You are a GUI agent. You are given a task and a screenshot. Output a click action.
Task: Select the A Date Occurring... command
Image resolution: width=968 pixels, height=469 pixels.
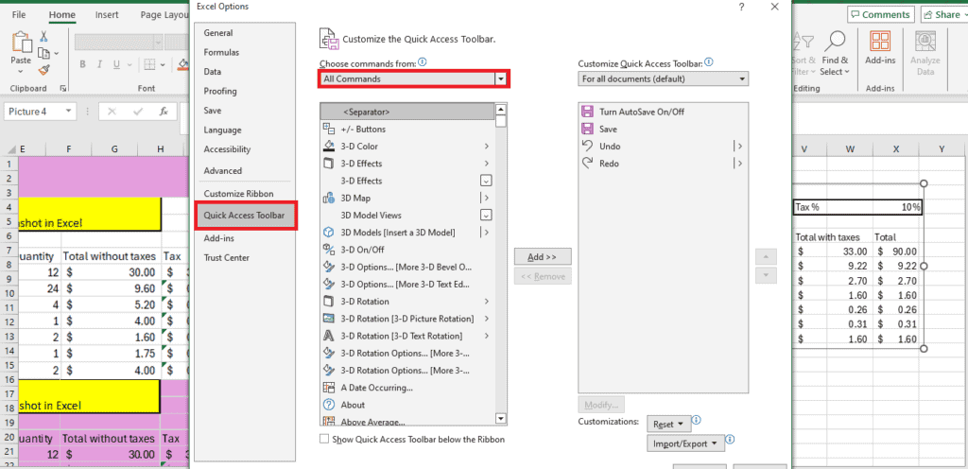pos(408,389)
